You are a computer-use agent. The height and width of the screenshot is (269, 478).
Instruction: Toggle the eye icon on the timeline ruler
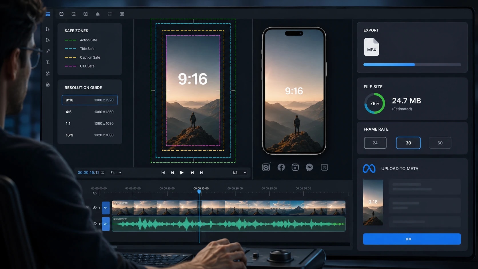pos(95,193)
